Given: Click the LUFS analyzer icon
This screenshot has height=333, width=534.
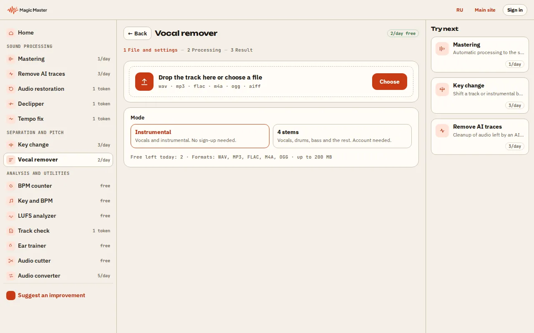Looking at the screenshot, I should coord(11,216).
